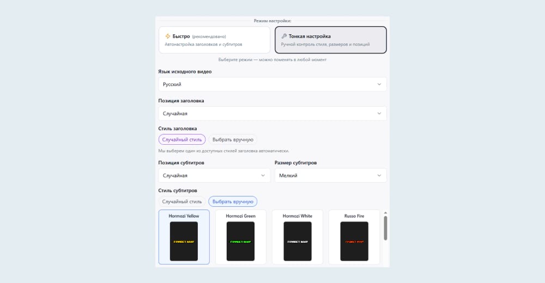The image size is (545, 283).
Task: Click the wrench icon beside Тонкая настройка
Action: (284, 36)
